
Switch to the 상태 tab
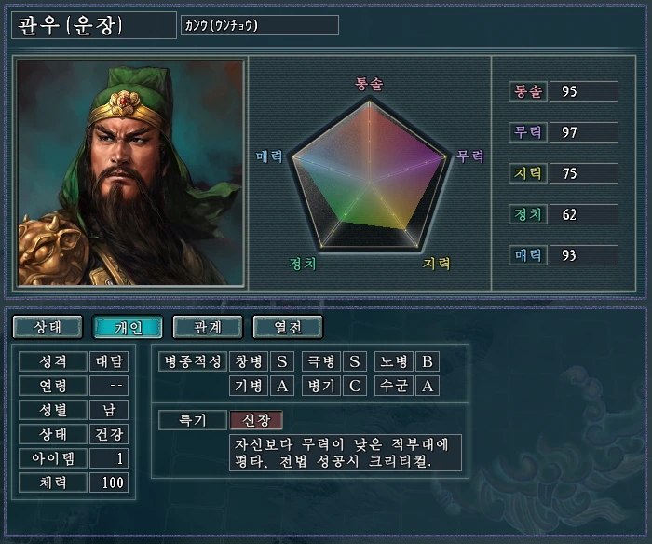[48, 327]
